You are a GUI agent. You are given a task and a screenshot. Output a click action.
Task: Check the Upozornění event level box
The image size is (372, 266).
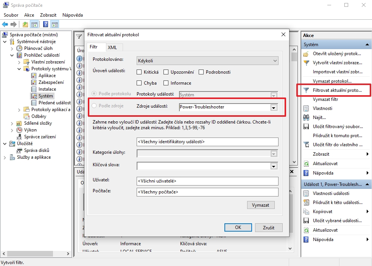tap(166, 72)
